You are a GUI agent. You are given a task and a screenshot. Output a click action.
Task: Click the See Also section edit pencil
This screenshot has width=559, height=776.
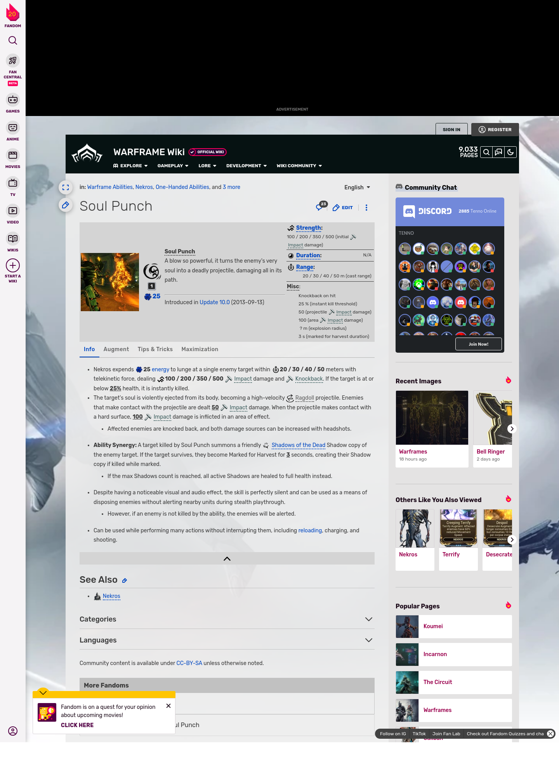[125, 580]
